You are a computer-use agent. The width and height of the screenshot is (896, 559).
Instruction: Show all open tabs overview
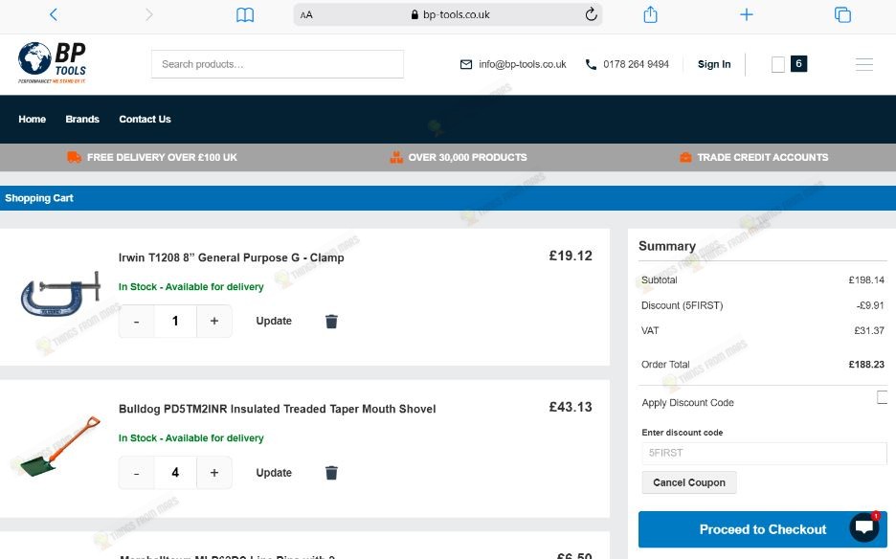842,14
